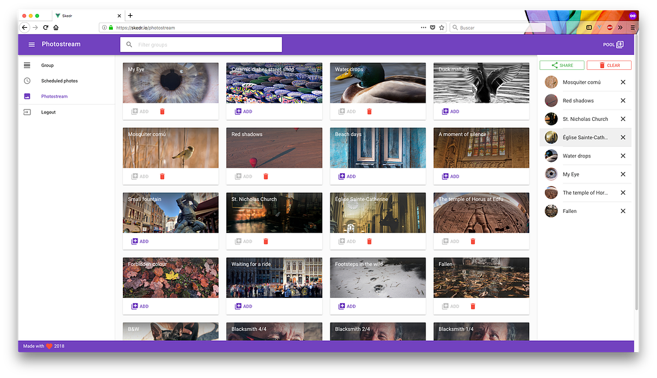Open the Duck mallard photo thumbnail
Screen dimensions: 657x378
pyautogui.click(x=481, y=83)
